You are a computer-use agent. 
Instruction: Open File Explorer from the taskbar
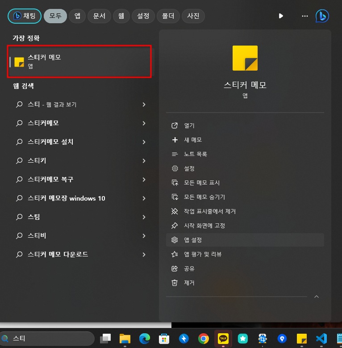(125, 339)
